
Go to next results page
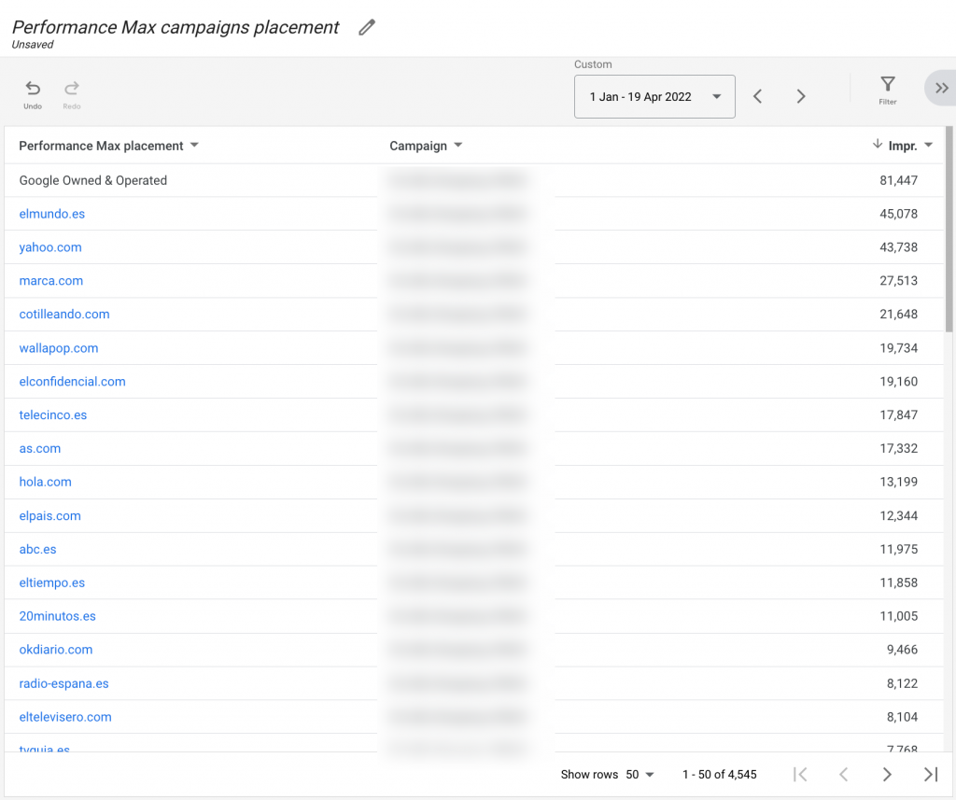click(x=887, y=775)
